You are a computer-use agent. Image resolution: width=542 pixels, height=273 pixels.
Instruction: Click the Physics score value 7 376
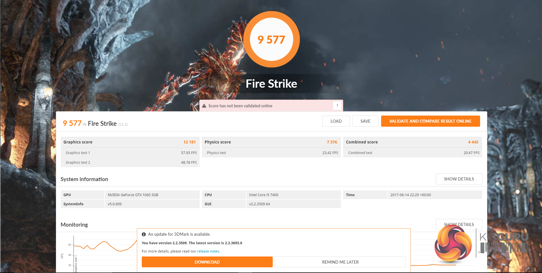pos(332,142)
